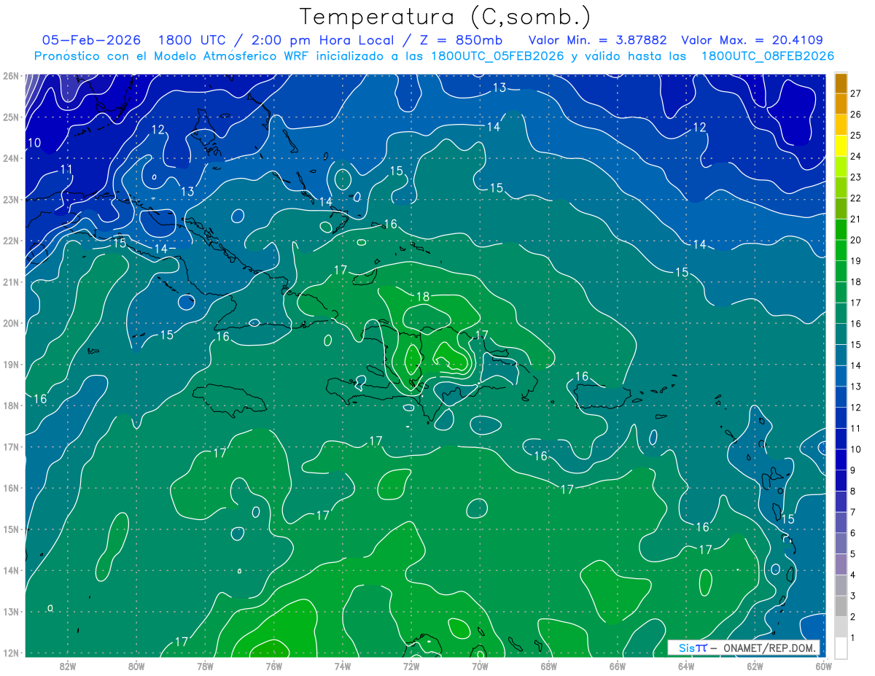Click the green legend band between 19 and 20
Screen dimensions: 875x676
[841, 250]
